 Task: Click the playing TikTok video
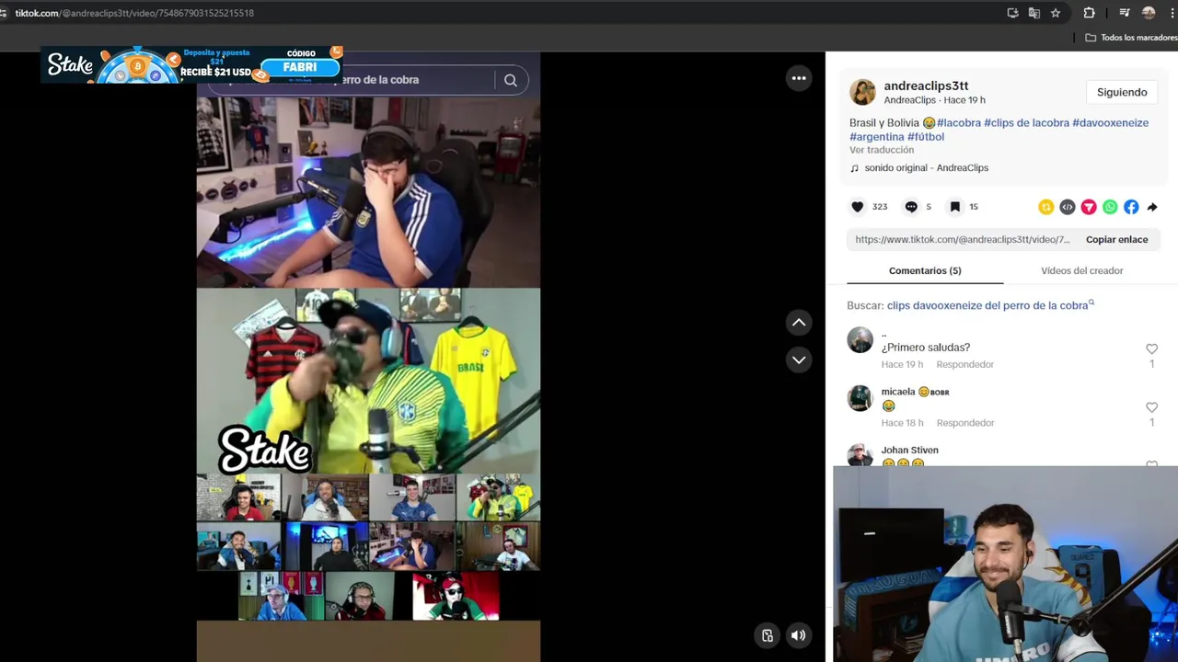coord(368,359)
